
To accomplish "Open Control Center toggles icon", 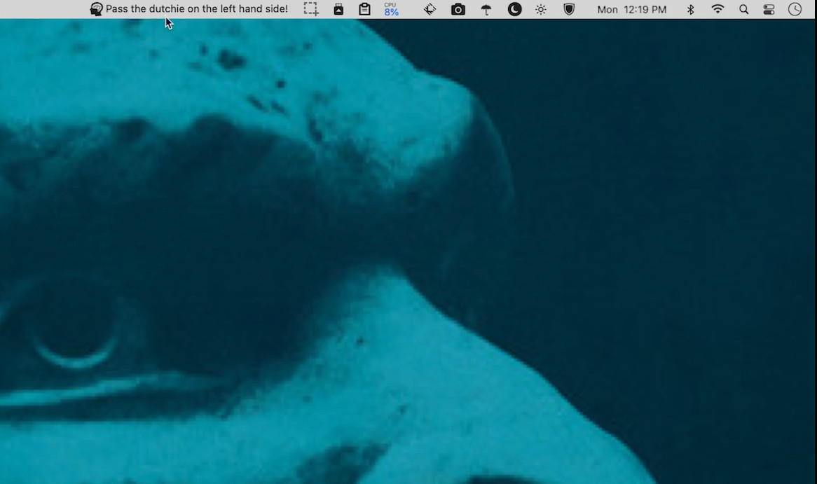I will (x=769, y=9).
